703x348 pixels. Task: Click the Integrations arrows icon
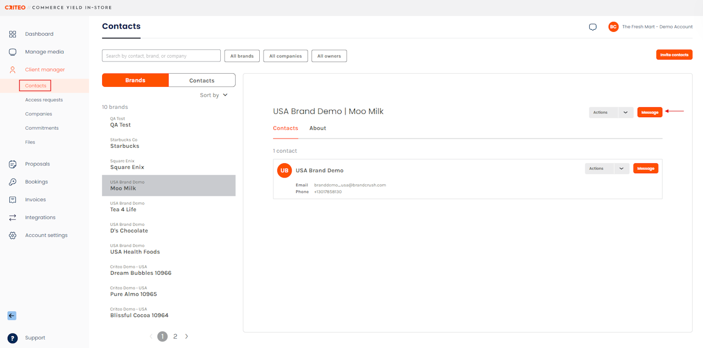tap(13, 218)
